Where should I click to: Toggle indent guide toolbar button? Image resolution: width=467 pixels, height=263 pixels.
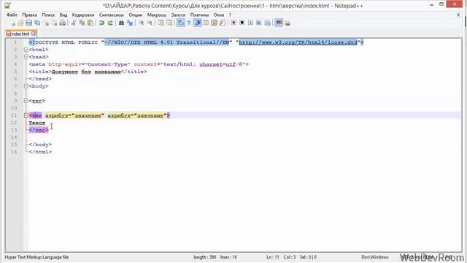[198, 23]
